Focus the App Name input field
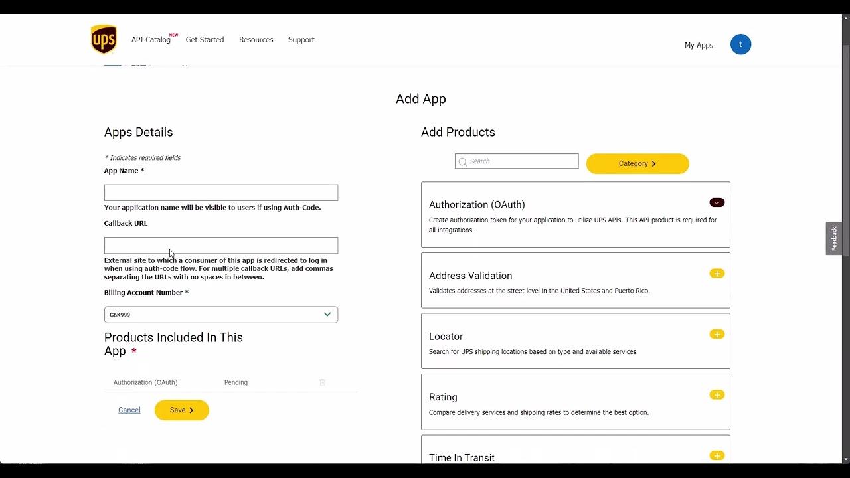The width and height of the screenshot is (850, 478). (x=221, y=193)
